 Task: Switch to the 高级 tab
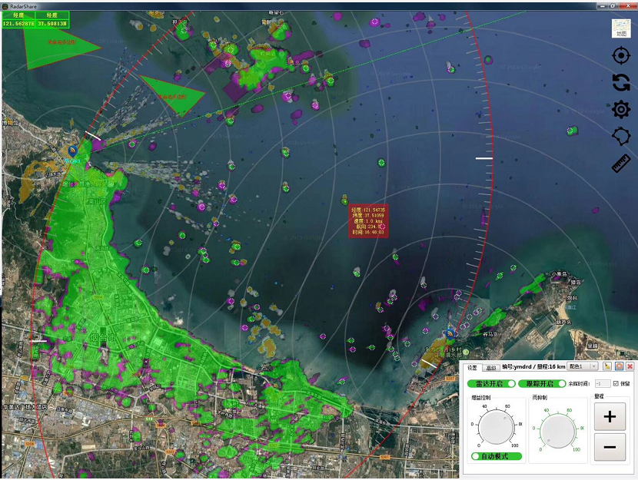tap(491, 368)
